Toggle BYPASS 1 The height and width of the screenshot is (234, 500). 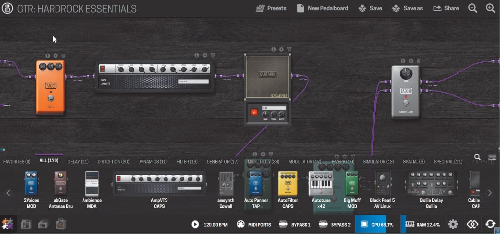coord(295,225)
